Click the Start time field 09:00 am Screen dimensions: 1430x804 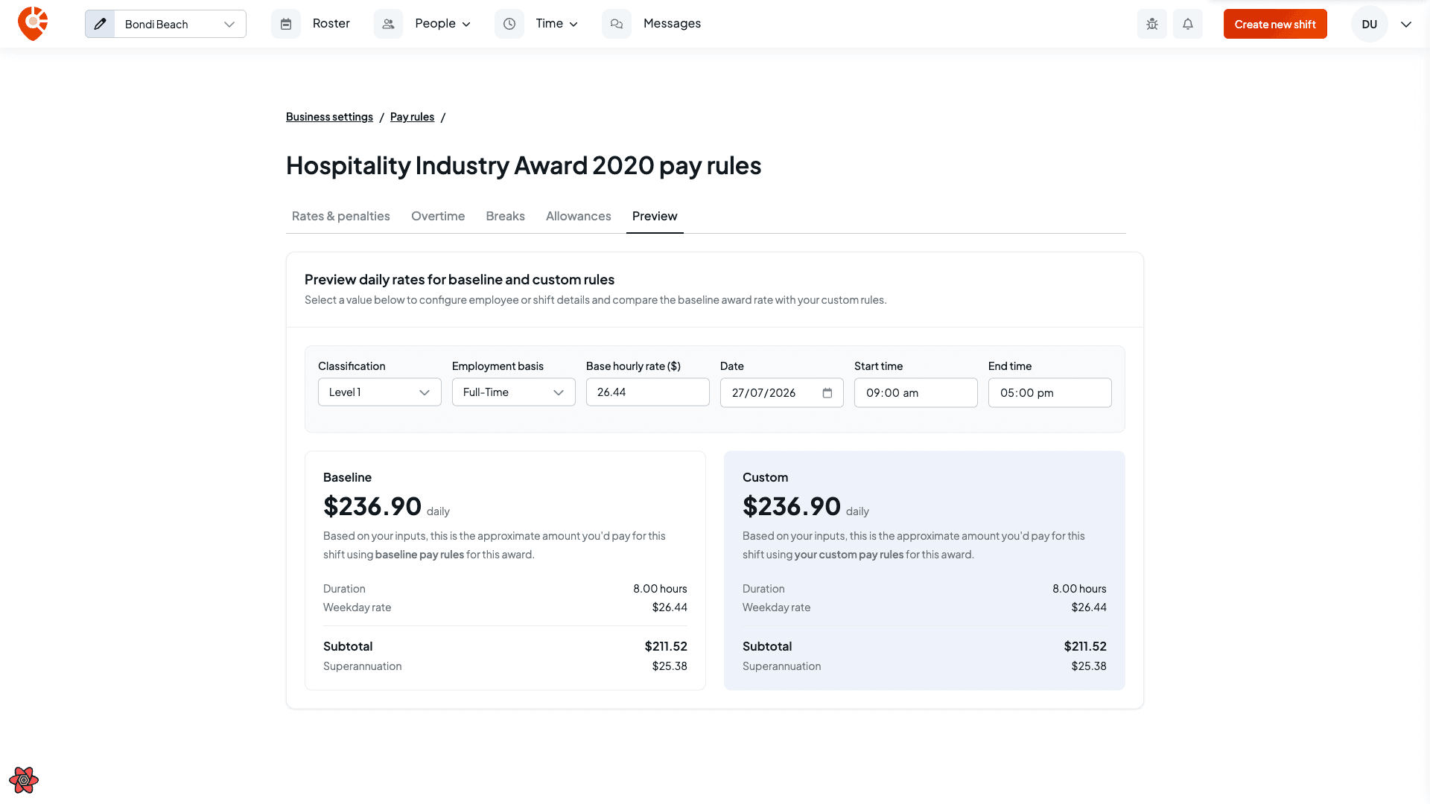916,392
